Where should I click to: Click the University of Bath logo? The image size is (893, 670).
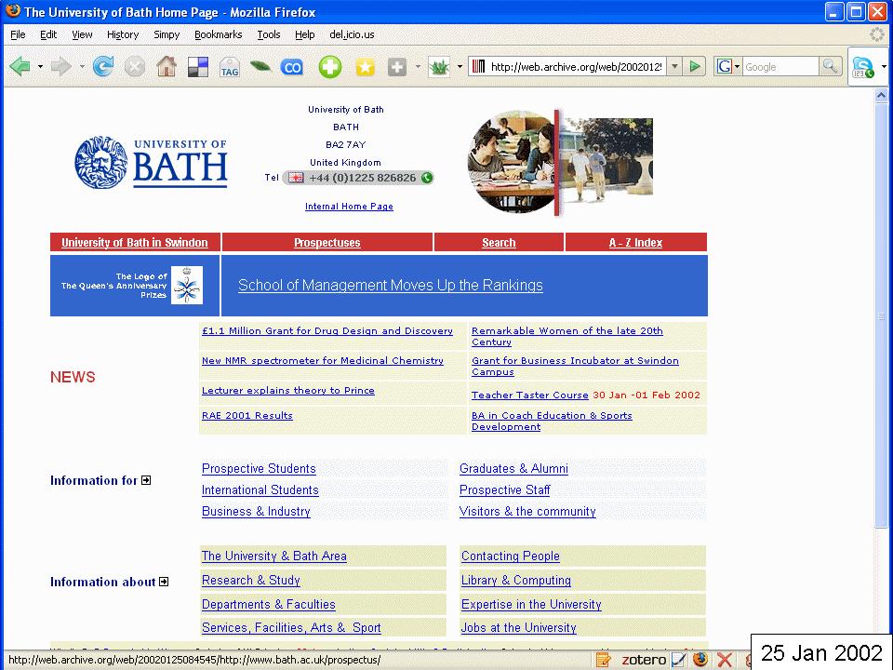pos(151,162)
